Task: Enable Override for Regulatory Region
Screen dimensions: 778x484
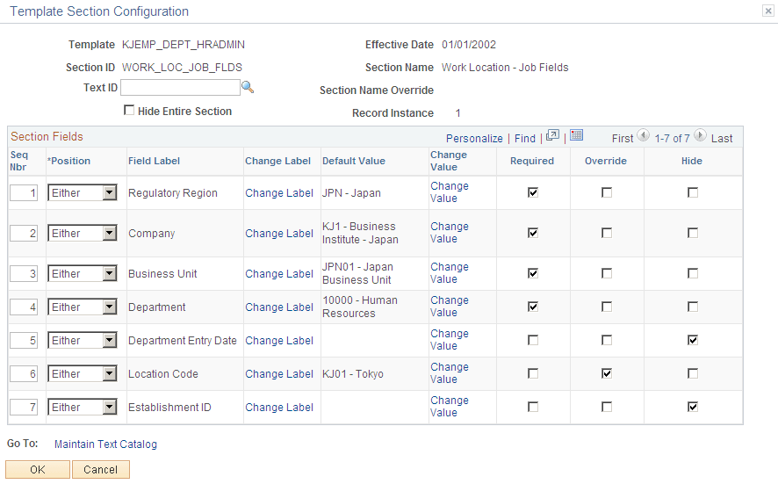Action: [607, 192]
